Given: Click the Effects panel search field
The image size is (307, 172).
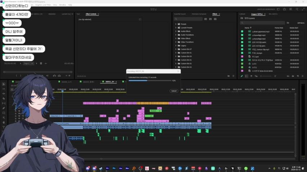Looking at the screenshot, I should point(188,19).
